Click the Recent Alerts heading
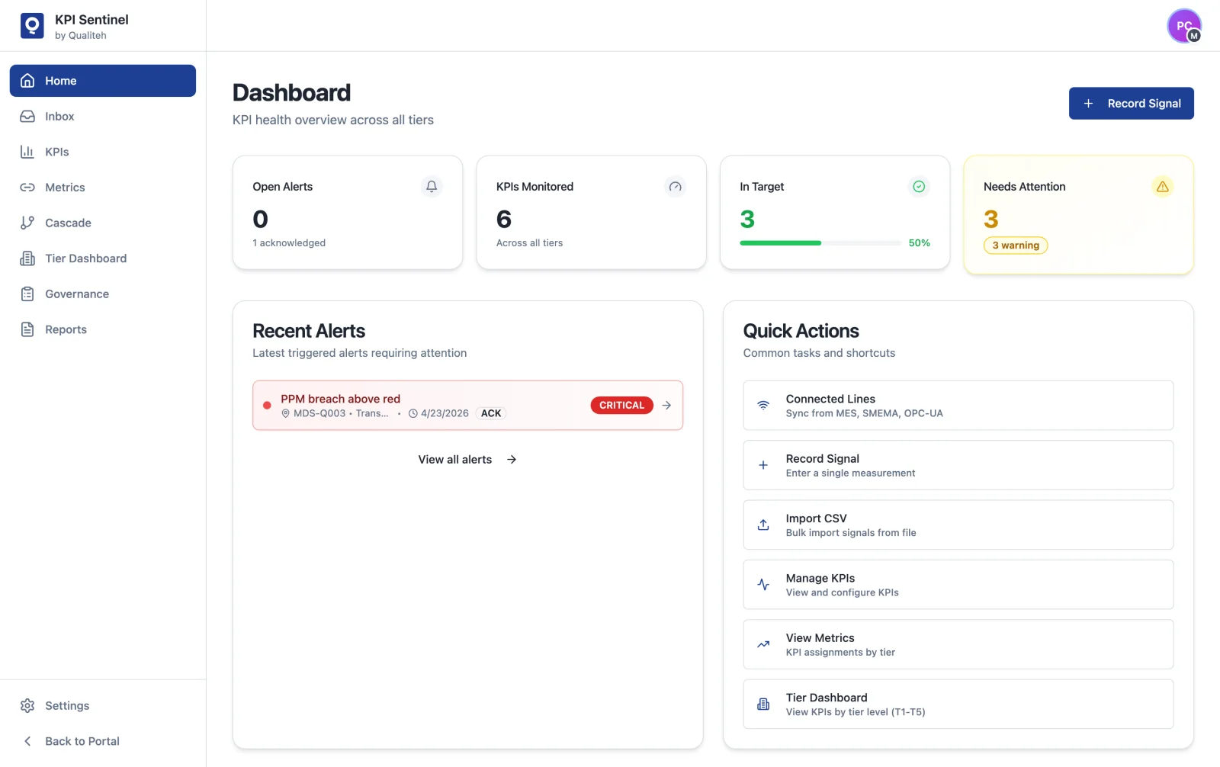1220x767 pixels. (309, 331)
